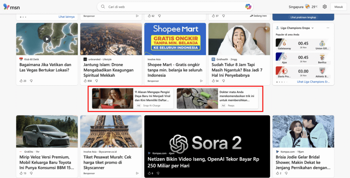Image resolution: width=350 pixels, height=178 pixels.
Task: Open the Galatasaray vs Union match row
Action: pyautogui.click(x=303, y=44)
